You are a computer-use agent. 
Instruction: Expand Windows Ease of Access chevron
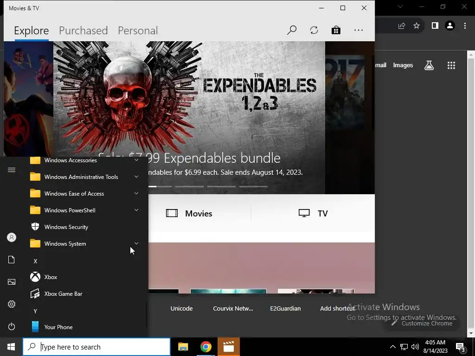136,193
